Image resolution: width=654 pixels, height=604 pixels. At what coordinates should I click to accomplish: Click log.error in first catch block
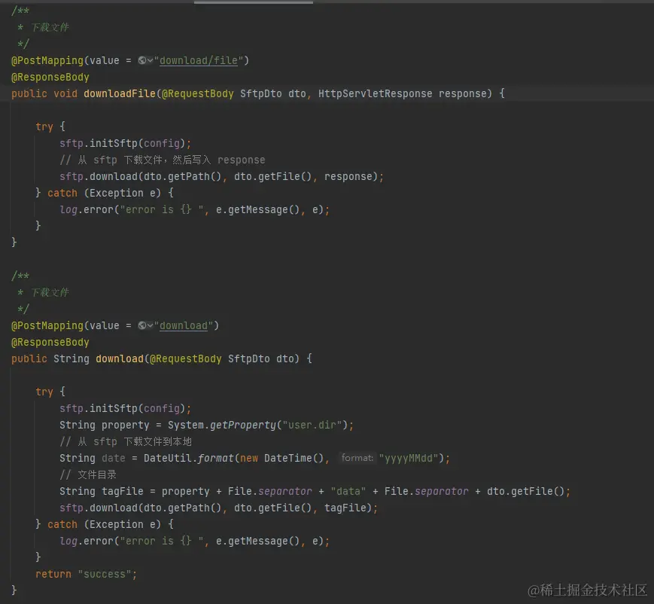coord(87,209)
